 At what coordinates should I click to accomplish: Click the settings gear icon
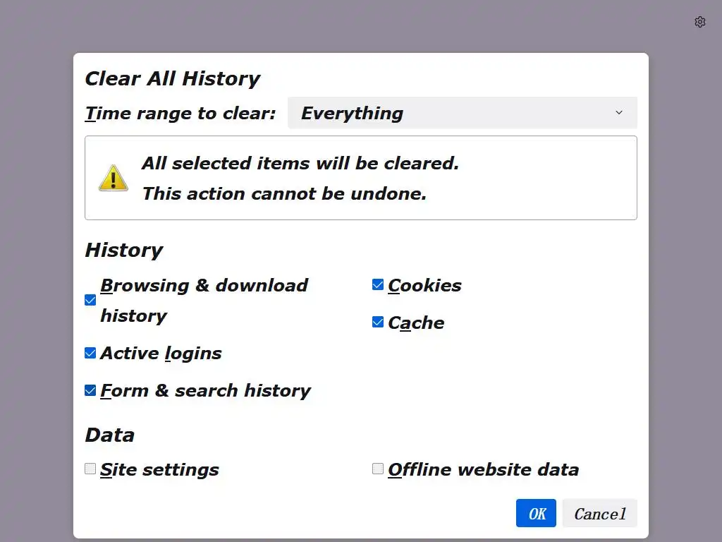[699, 22]
